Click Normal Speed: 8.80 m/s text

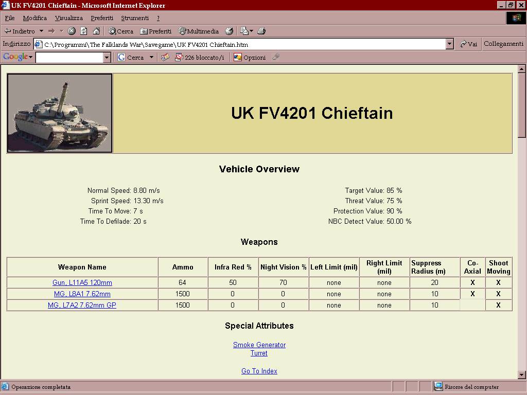(x=124, y=191)
